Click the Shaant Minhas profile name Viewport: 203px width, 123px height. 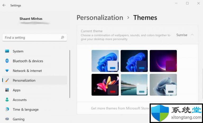pyautogui.click(x=31, y=19)
